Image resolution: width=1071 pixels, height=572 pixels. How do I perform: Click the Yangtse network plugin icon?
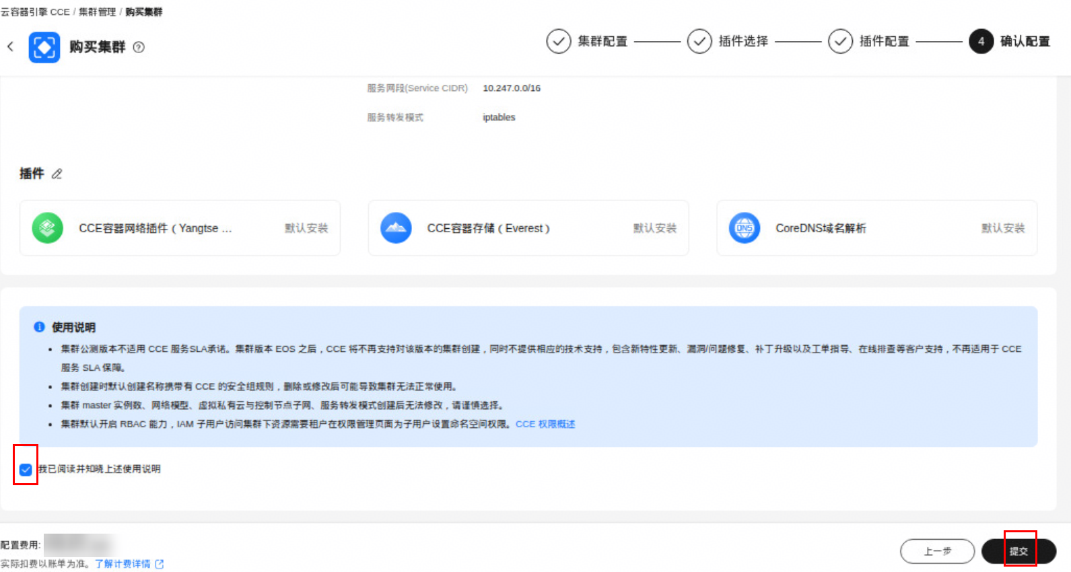(x=48, y=228)
